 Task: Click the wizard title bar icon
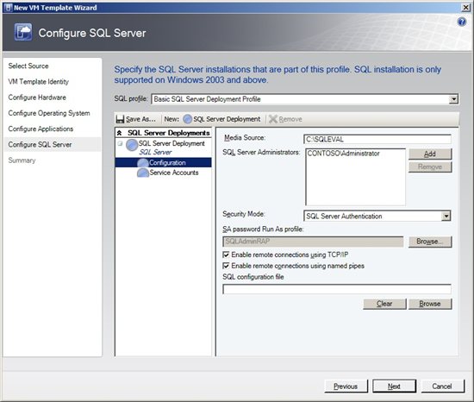(x=9, y=8)
